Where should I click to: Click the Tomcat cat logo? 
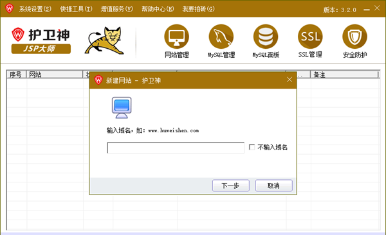click(x=104, y=40)
